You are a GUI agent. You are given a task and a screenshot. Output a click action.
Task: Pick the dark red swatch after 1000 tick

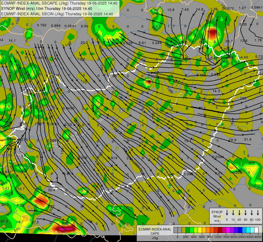[x=220, y=230]
